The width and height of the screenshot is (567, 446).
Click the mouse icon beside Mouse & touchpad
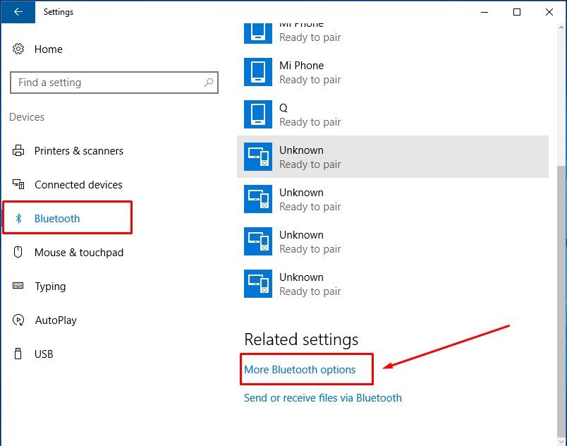point(18,253)
